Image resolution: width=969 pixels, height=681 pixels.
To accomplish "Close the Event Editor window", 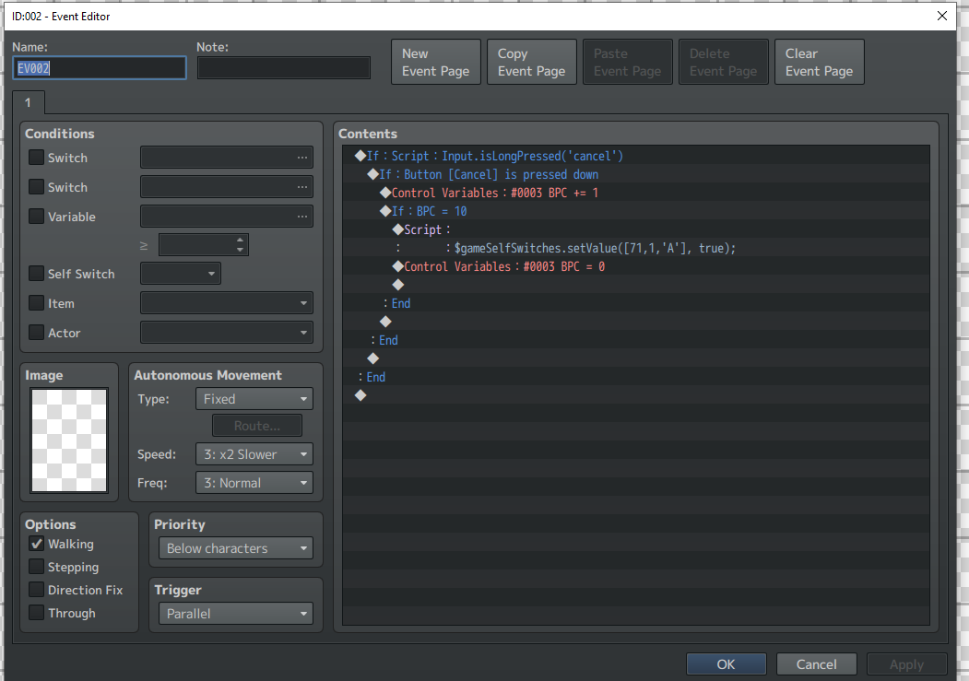I will click(942, 16).
